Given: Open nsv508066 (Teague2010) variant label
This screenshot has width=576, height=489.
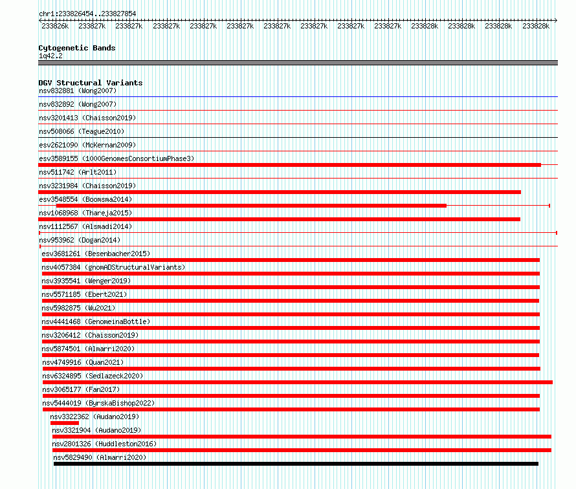Looking at the screenshot, I should pyautogui.click(x=82, y=131).
